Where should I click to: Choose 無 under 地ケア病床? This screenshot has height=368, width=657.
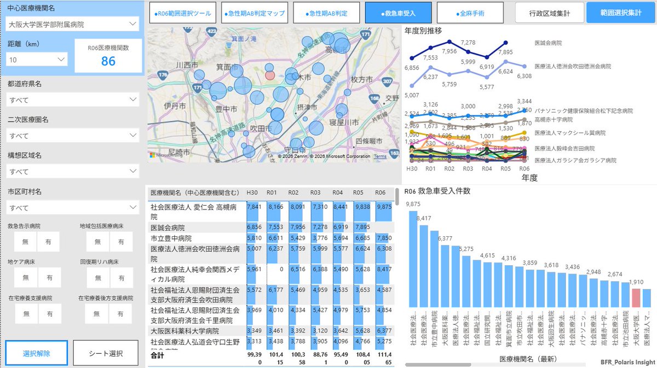click(26, 278)
